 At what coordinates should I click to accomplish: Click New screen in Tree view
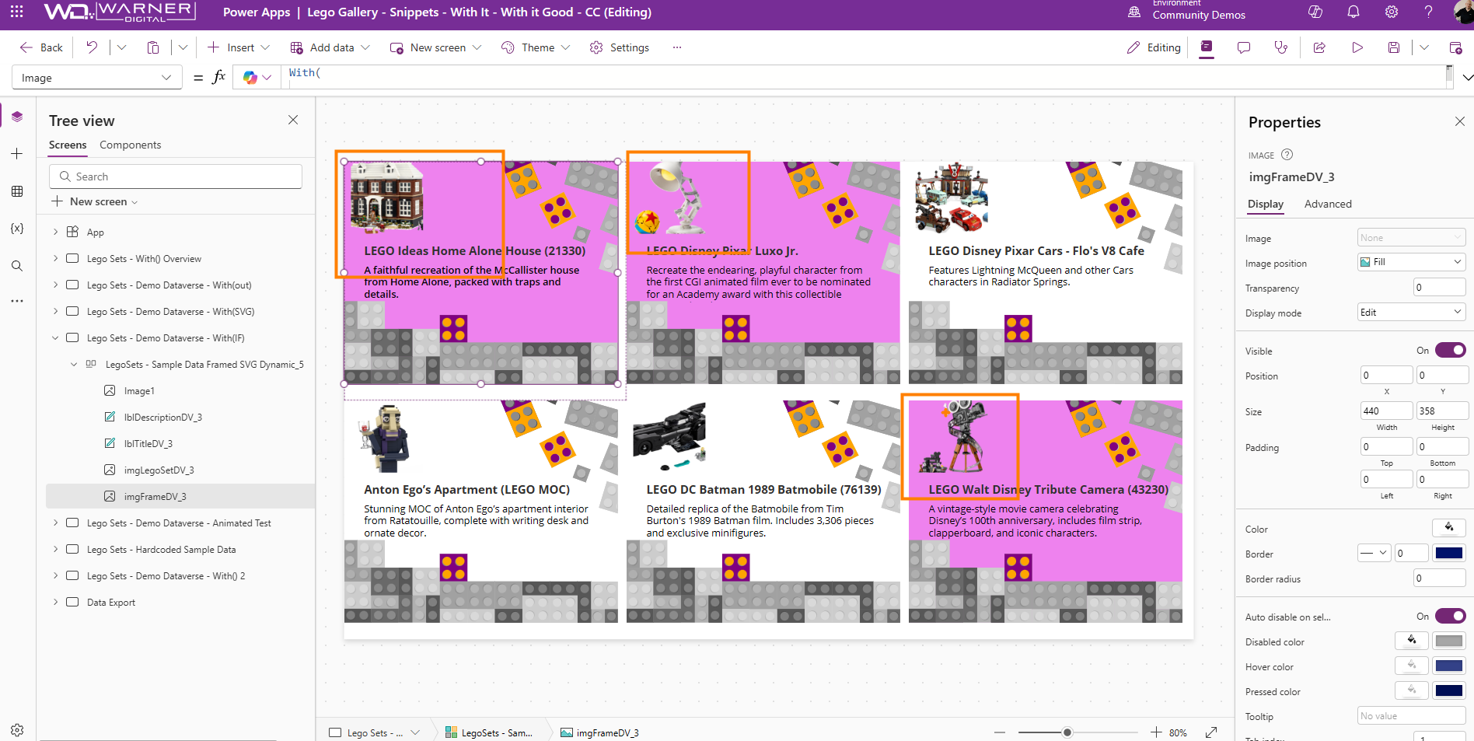coord(95,201)
